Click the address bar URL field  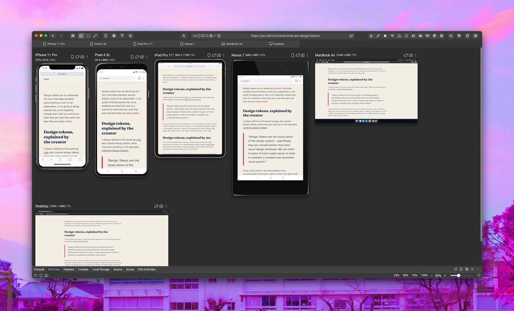point(285,36)
